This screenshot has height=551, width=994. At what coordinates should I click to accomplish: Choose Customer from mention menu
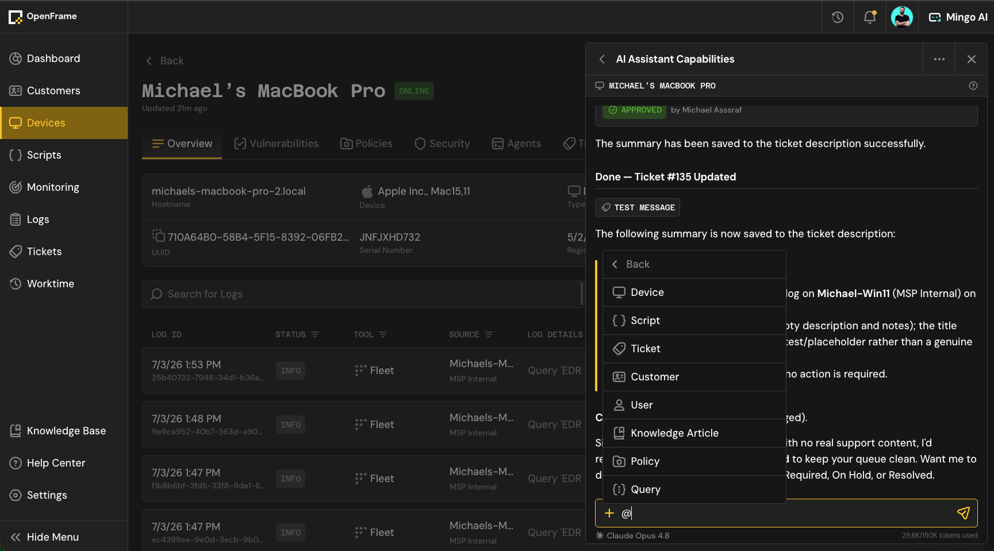click(694, 377)
